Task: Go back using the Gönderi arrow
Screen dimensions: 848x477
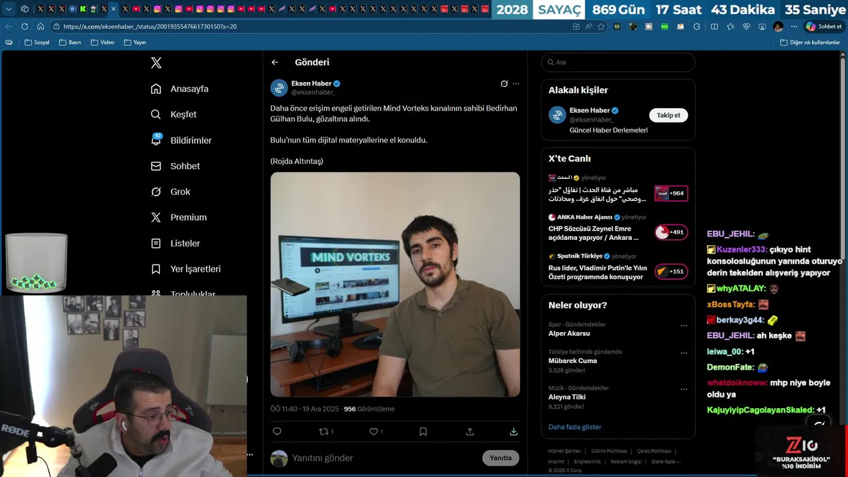Action: [x=275, y=62]
